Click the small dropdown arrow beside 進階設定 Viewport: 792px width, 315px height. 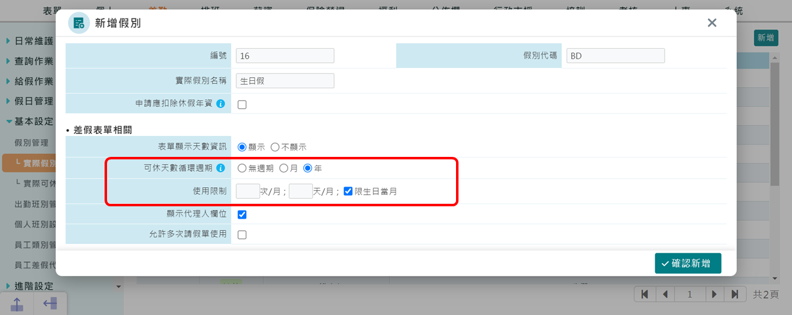118,287
